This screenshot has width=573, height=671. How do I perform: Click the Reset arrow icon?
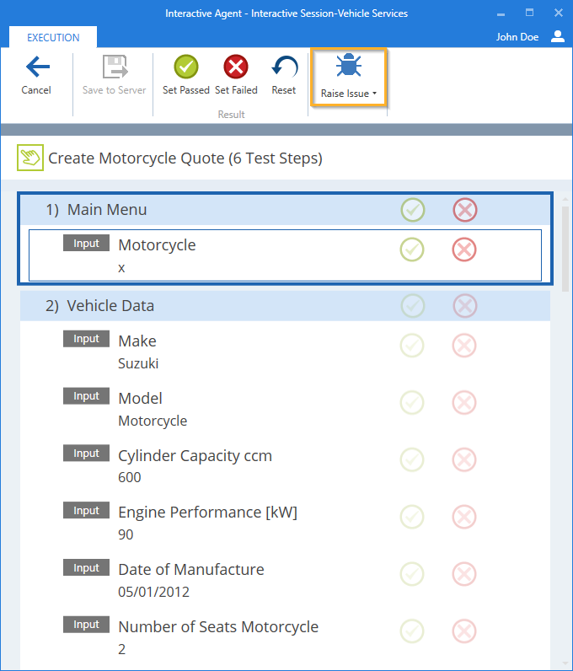(x=284, y=67)
